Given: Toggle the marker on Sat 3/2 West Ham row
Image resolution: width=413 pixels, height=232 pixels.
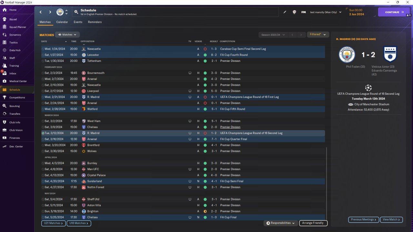Looking at the screenshot, I should (x=43, y=121).
